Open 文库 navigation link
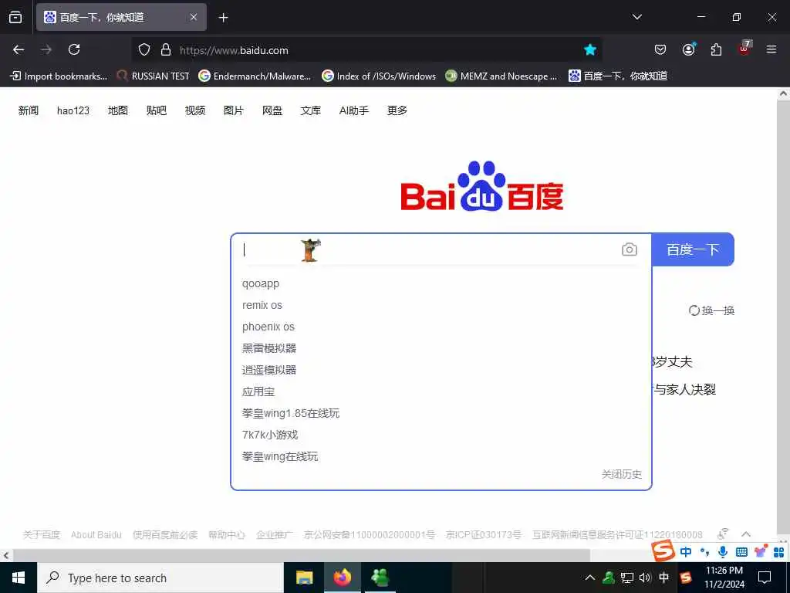The width and height of the screenshot is (790, 593). (311, 110)
